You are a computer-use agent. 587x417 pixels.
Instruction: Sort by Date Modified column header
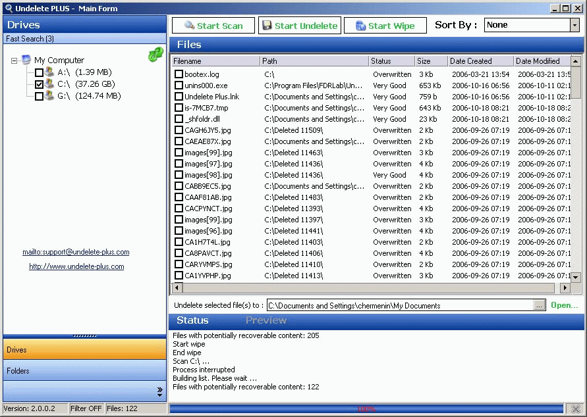coord(542,61)
